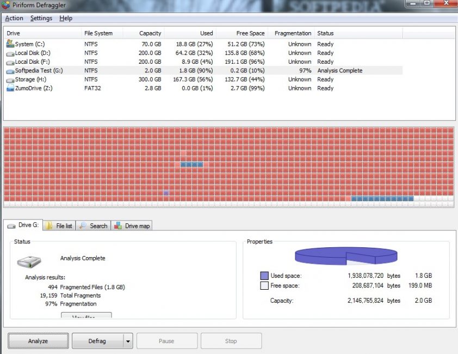
Task: Click the 494 Fragmented Files result
Action: pyautogui.click(x=86, y=287)
